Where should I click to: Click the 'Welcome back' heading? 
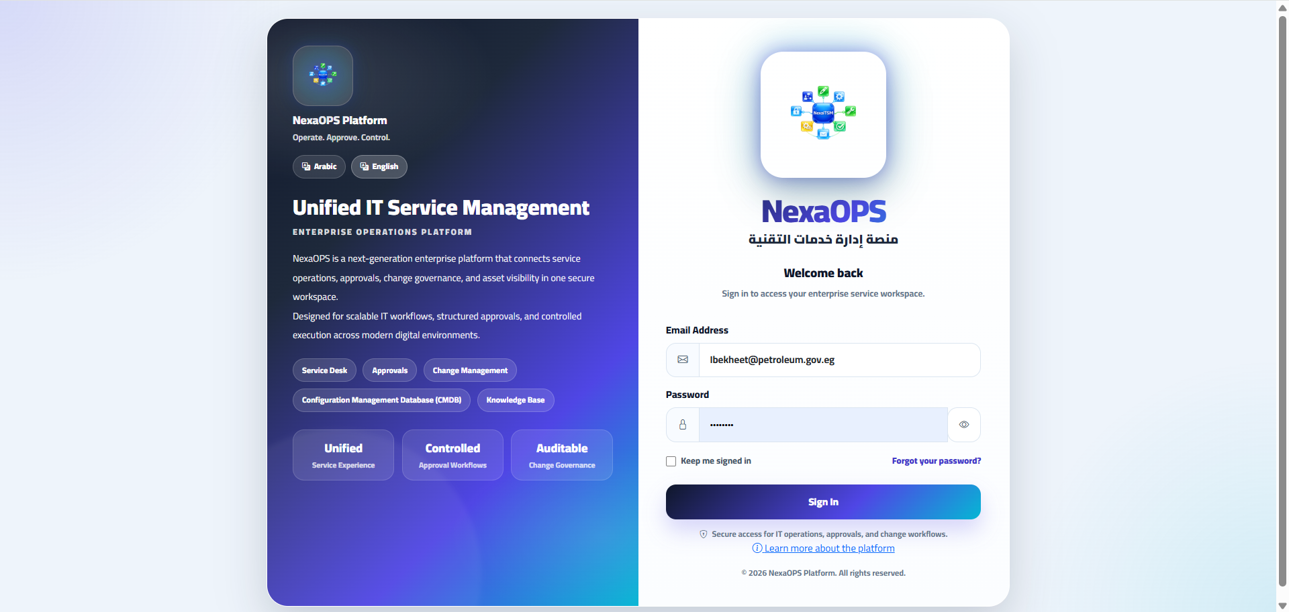(823, 273)
